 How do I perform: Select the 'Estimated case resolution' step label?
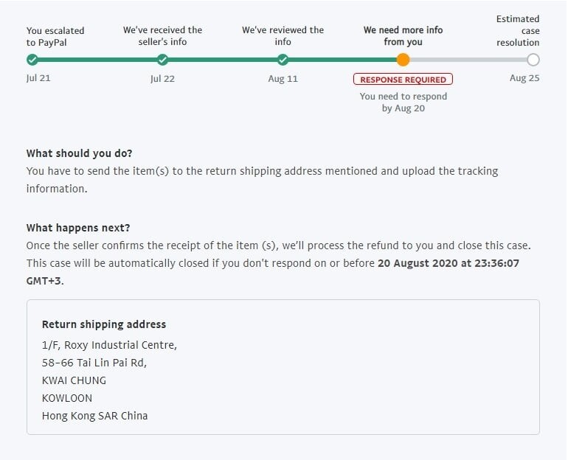pyautogui.click(x=518, y=30)
